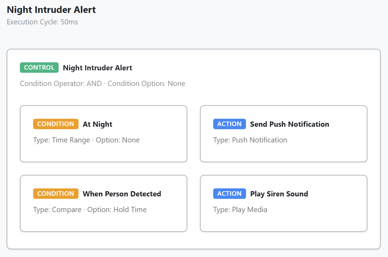Select the At Night condition title
This screenshot has width=388, height=257.
coord(97,124)
